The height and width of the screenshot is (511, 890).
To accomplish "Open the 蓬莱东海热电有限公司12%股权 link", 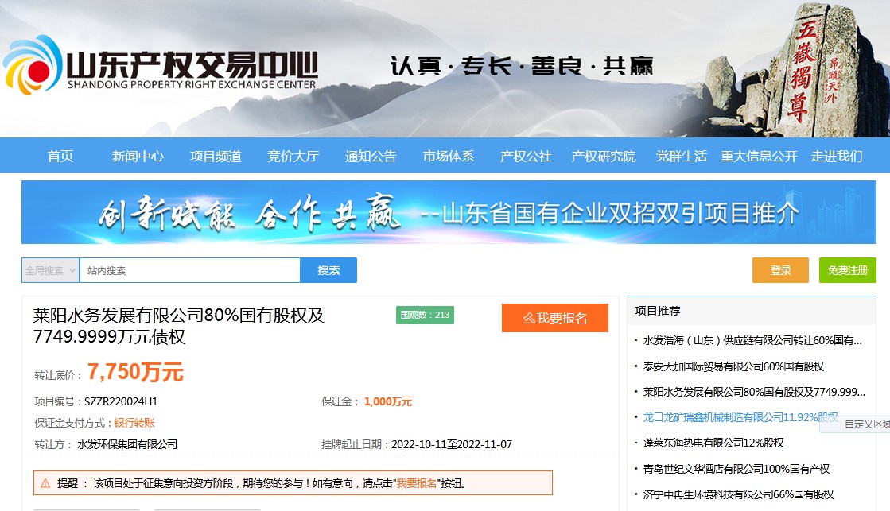I will point(713,443).
